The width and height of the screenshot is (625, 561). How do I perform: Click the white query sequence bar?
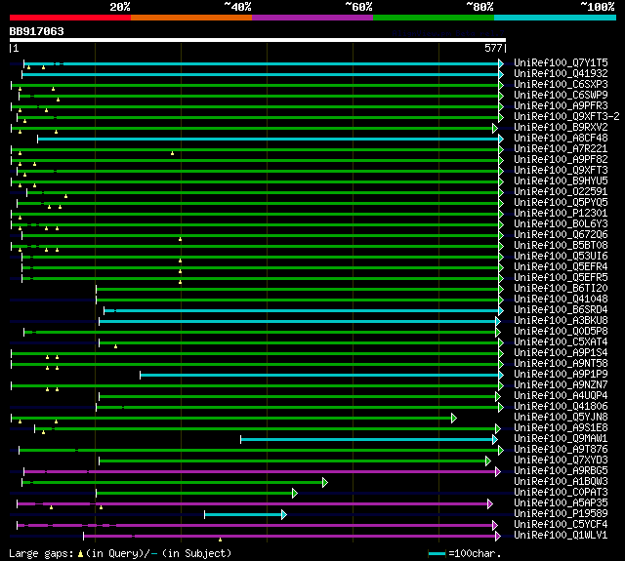(x=258, y=40)
